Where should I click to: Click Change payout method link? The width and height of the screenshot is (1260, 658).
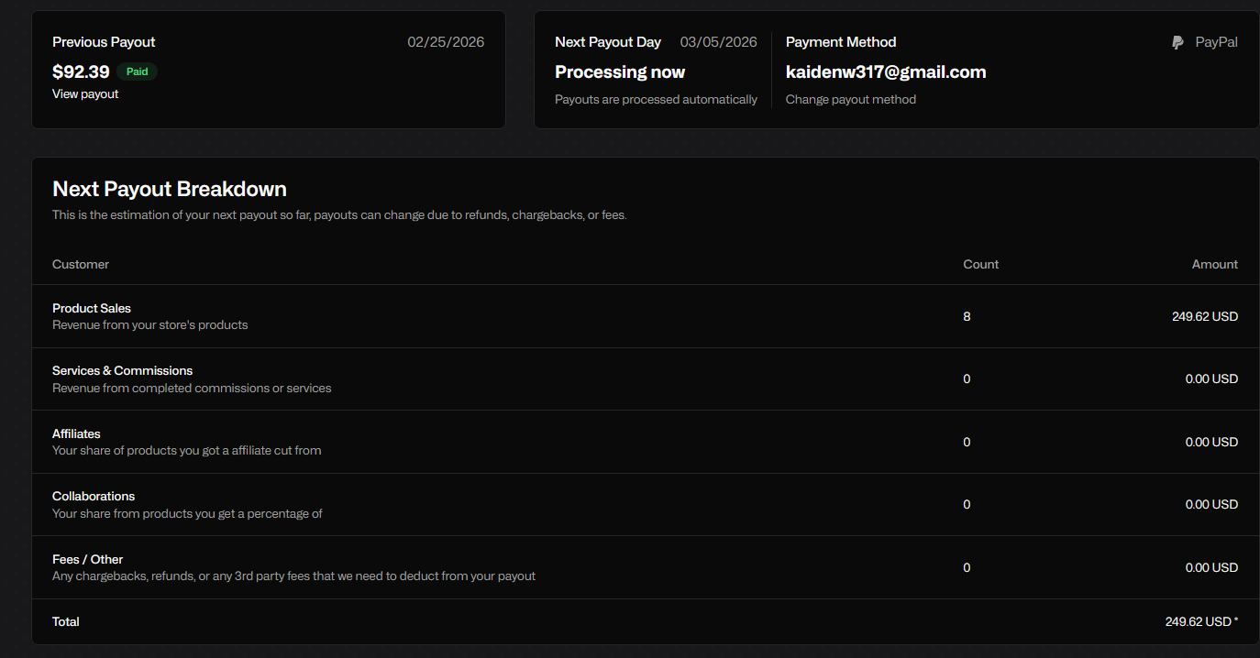pos(851,99)
